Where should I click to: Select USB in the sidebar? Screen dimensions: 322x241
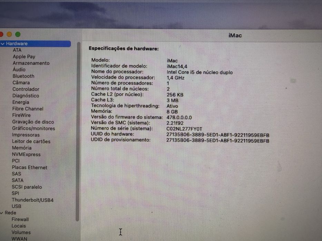click(x=16, y=206)
